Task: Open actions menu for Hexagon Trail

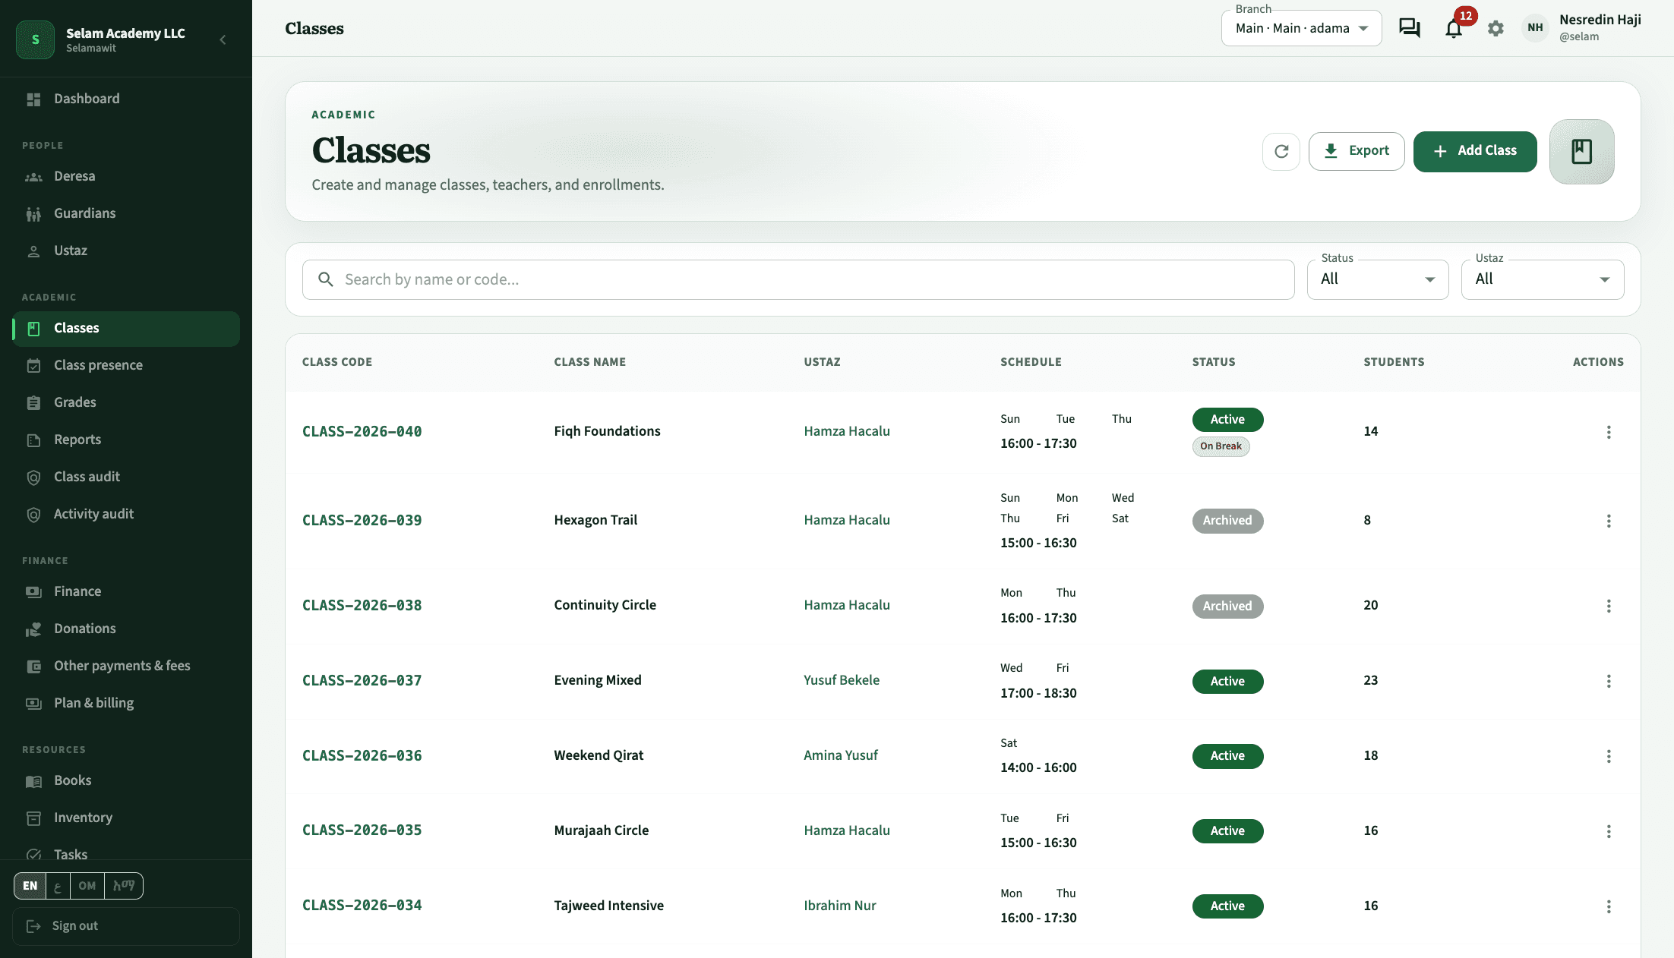Action: pyautogui.click(x=1609, y=521)
